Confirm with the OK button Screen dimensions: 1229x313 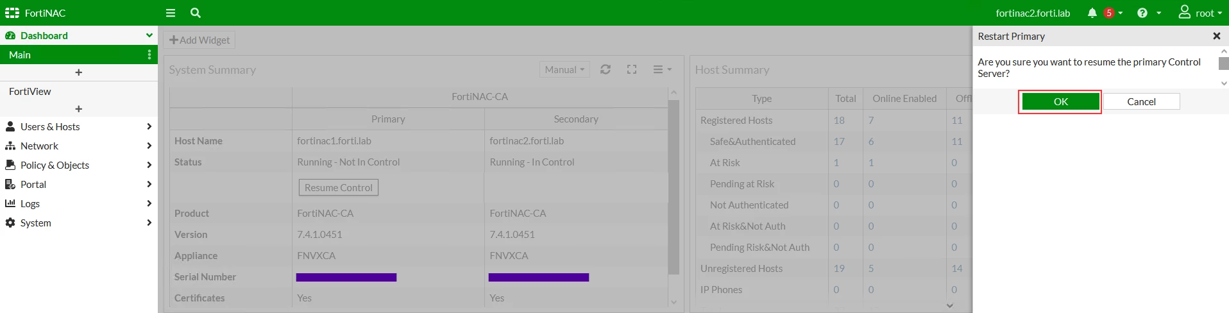(1061, 101)
